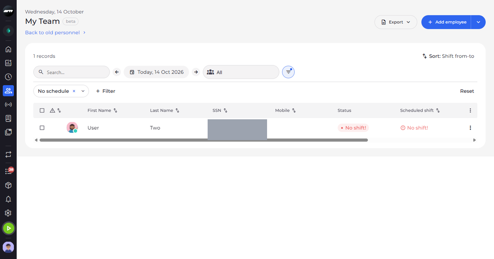Open settings gear in the sidebar
494x259 pixels.
point(8,213)
